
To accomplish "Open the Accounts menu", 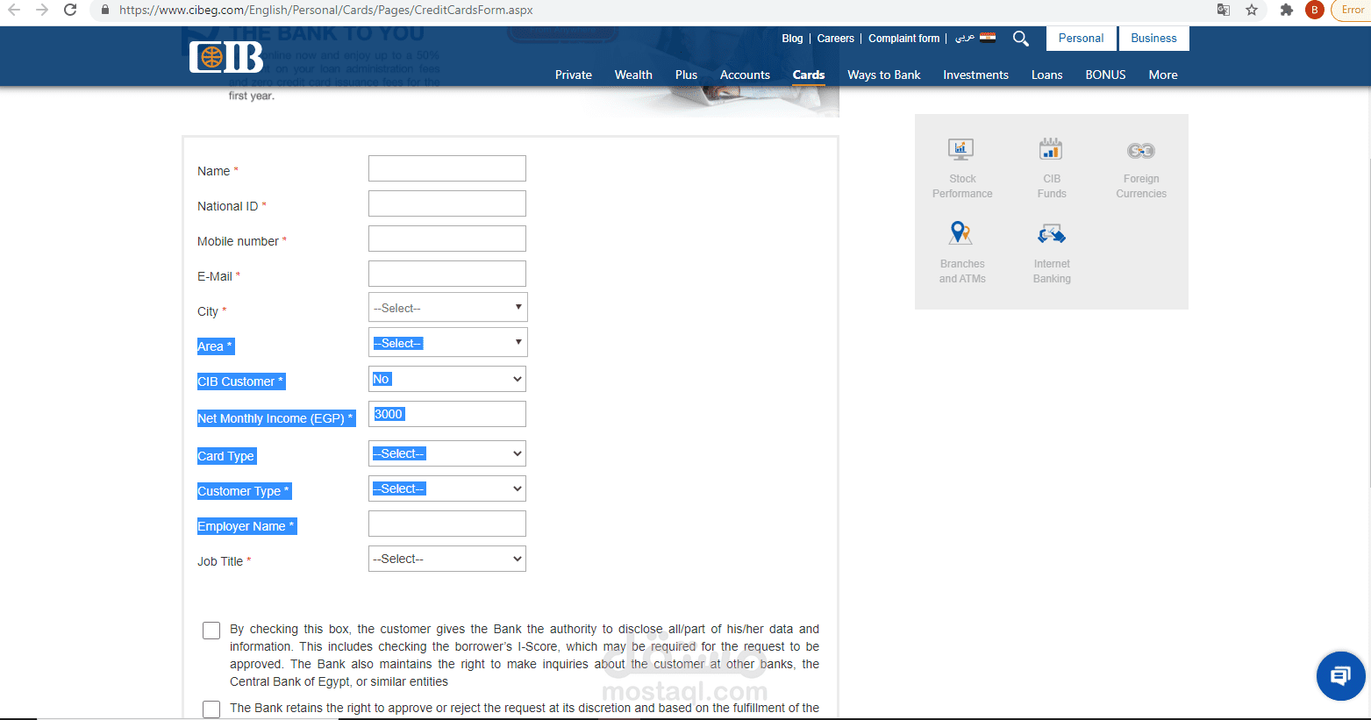I will pos(745,75).
